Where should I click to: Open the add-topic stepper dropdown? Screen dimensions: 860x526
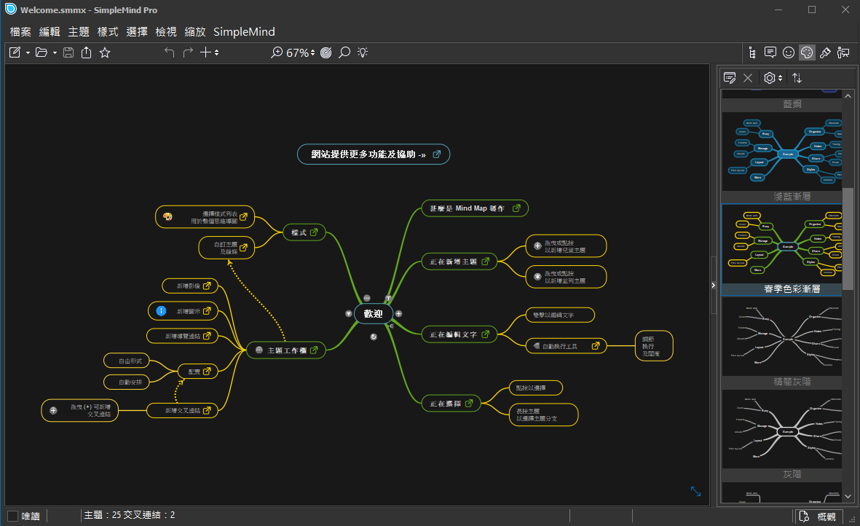(217, 52)
